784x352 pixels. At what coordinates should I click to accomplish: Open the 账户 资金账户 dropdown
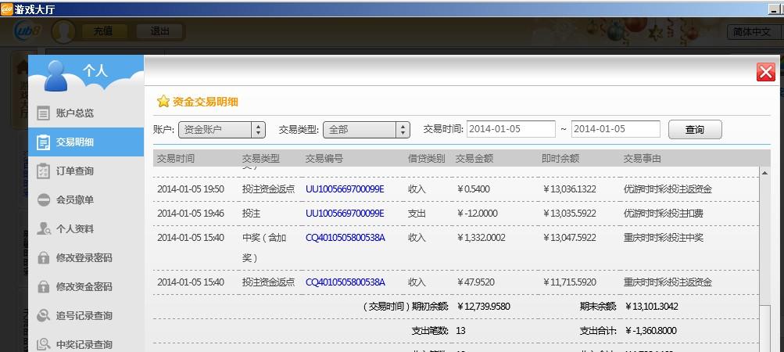coord(222,130)
